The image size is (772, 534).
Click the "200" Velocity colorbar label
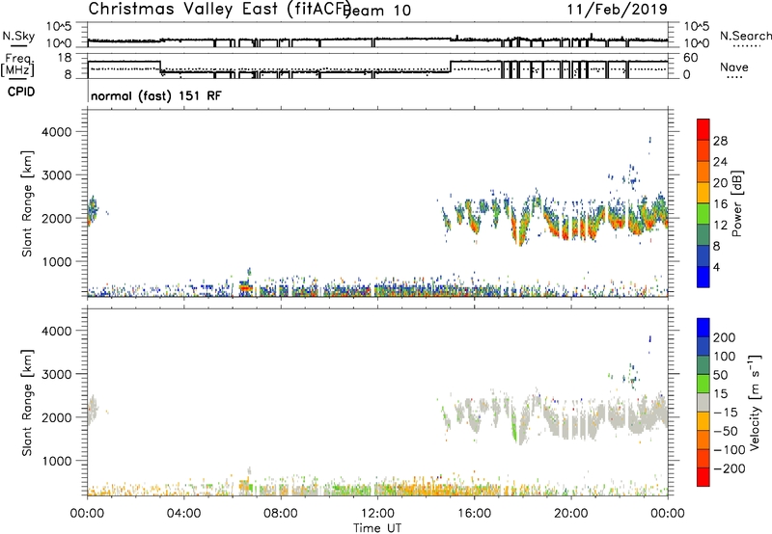tap(725, 337)
